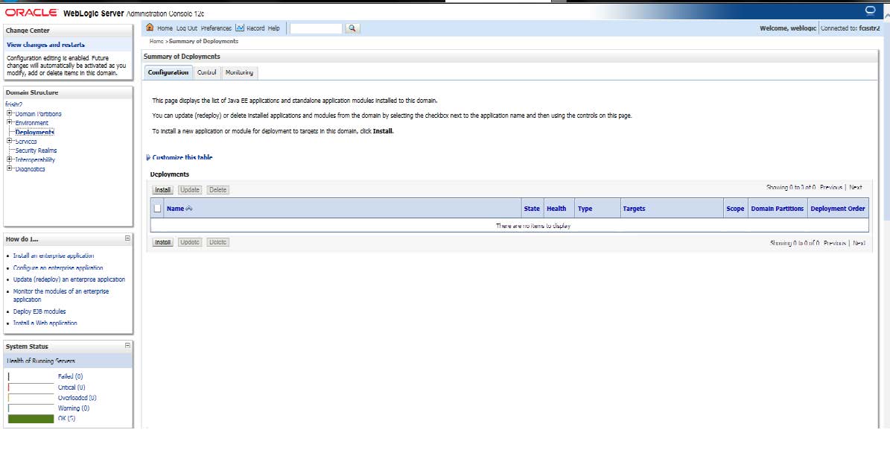Open Install an enterprise application help link
Image resolution: width=890 pixels, height=462 pixels.
click(54, 256)
